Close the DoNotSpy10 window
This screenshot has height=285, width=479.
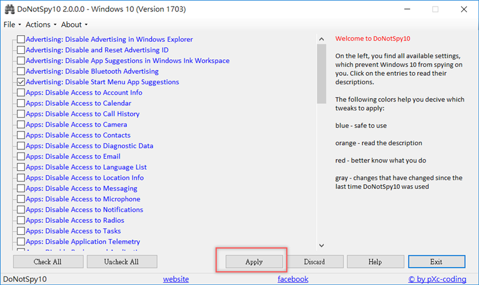pos(463,9)
